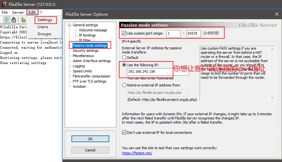
Task: Select Admin Interface settings tree item
Action: [92, 61]
